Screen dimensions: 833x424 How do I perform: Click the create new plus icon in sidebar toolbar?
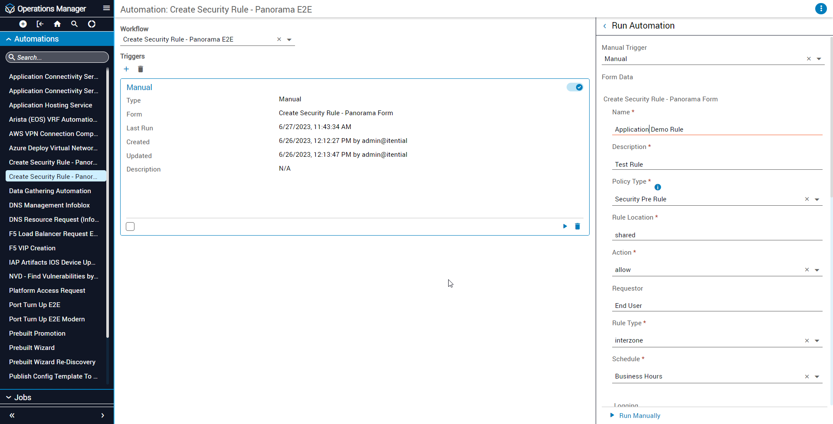pos(23,24)
